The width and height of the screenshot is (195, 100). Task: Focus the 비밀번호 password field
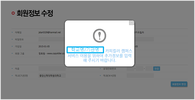tap(52, 40)
